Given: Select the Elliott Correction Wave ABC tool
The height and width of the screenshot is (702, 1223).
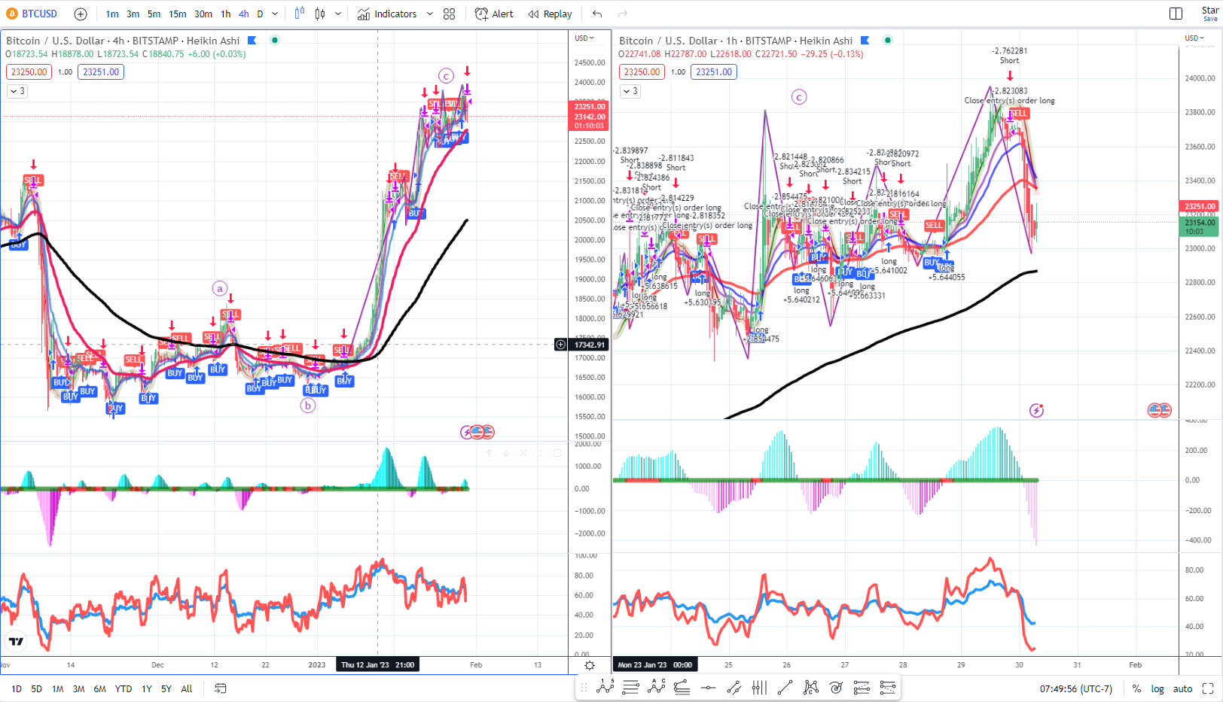Looking at the screenshot, I should coord(657,687).
